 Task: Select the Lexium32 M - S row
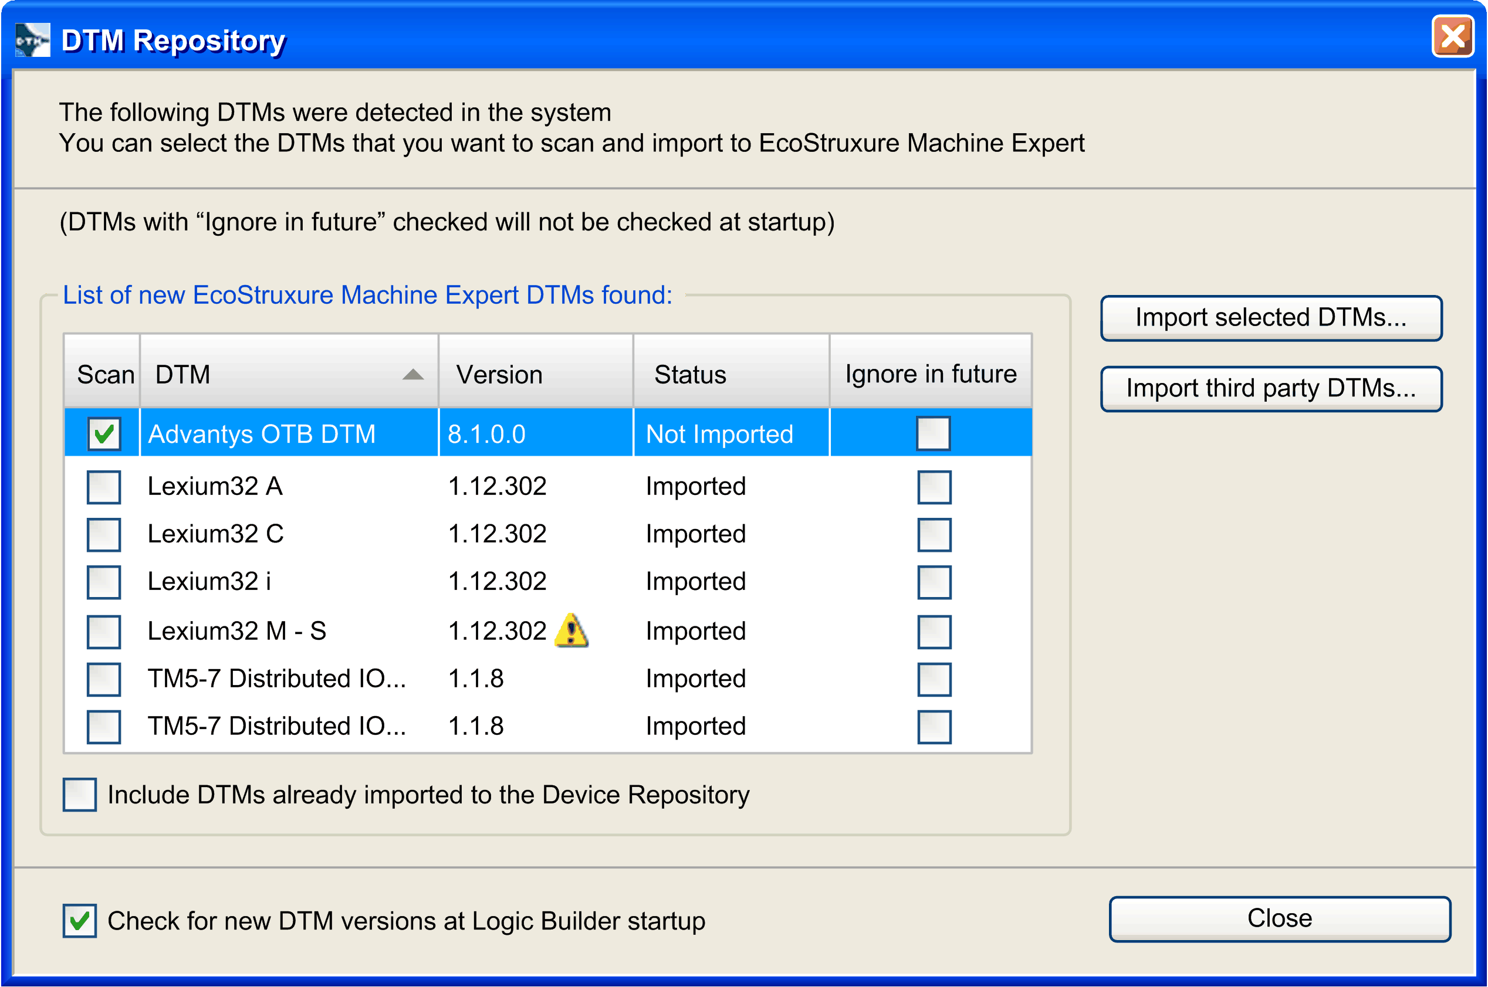point(237,630)
